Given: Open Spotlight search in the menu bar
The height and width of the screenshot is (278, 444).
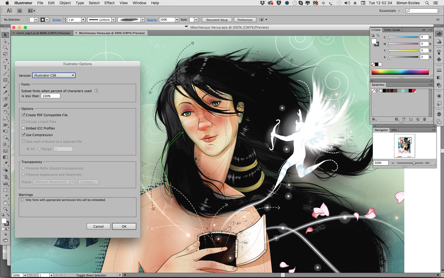Looking at the screenshot, I should (427, 3).
